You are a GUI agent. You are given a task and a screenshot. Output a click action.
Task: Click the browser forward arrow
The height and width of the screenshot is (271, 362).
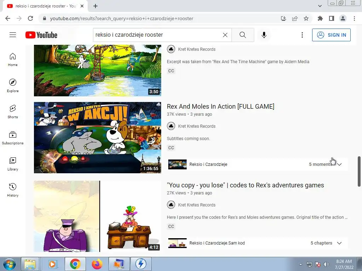point(19,18)
